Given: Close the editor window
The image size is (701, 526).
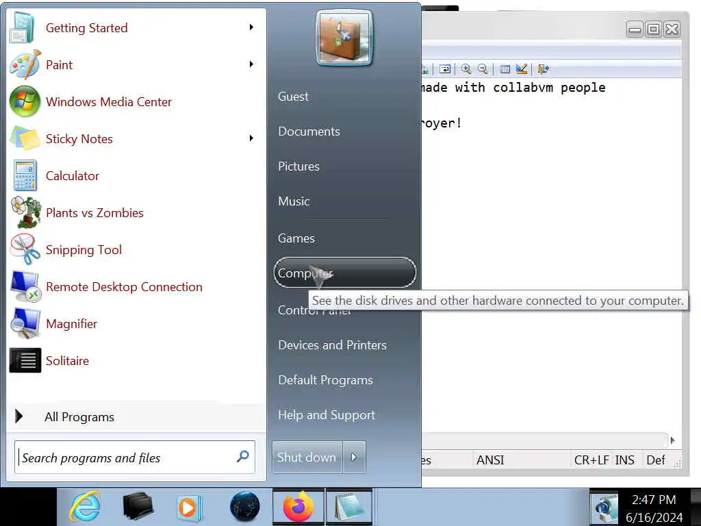Looking at the screenshot, I should pyautogui.click(x=672, y=29).
